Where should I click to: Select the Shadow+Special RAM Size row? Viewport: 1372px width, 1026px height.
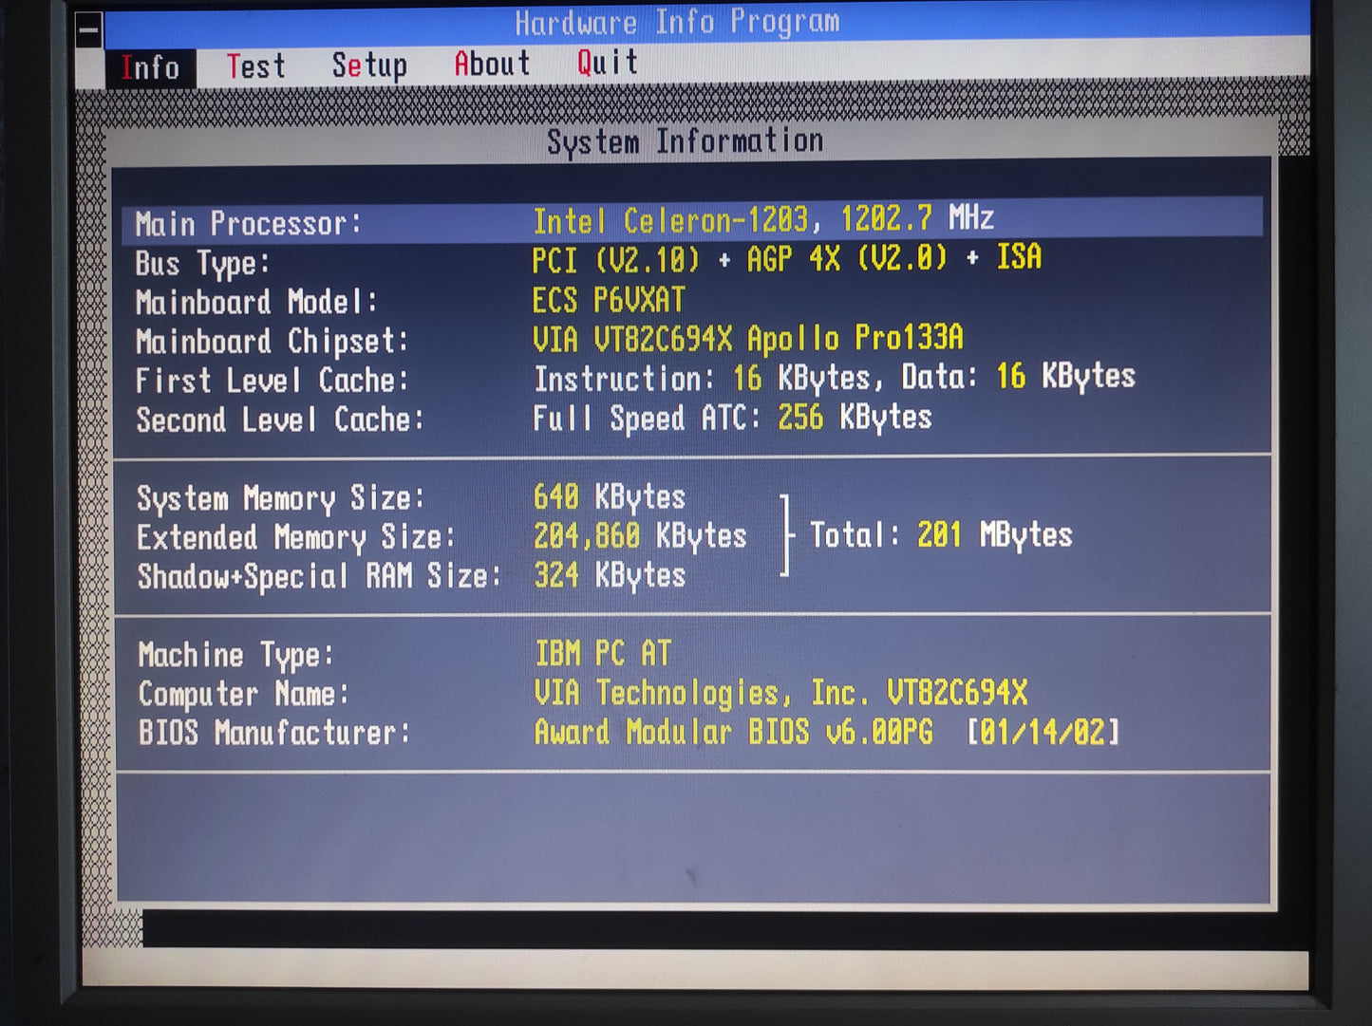411,576
